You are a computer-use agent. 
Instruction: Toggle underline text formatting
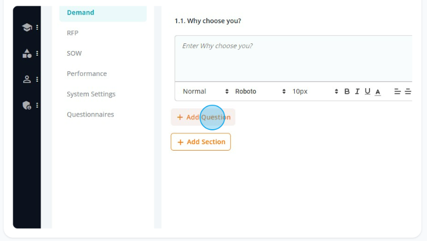367,92
